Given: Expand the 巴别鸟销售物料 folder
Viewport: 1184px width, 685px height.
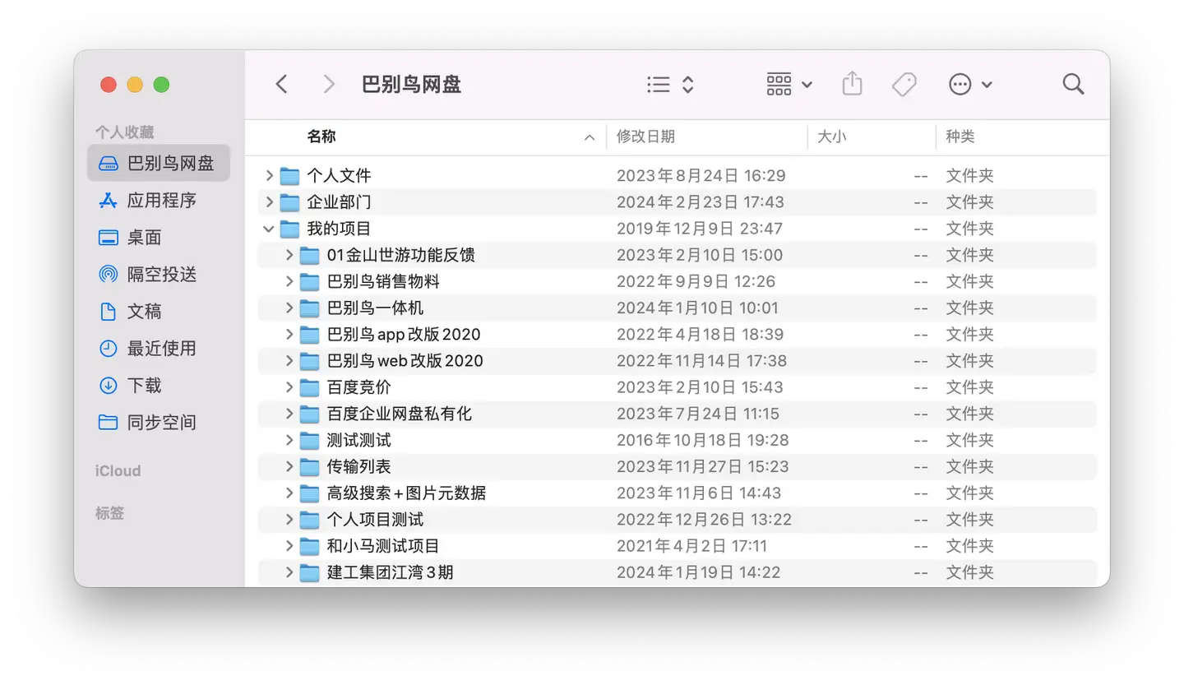Looking at the screenshot, I should tap(289, 281).
